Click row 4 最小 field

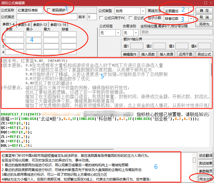click(34, 52)
